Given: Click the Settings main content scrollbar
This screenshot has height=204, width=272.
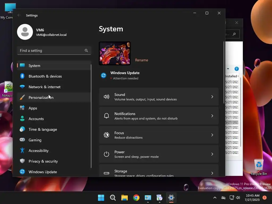Looking at the screenshot, I should 224,73.
